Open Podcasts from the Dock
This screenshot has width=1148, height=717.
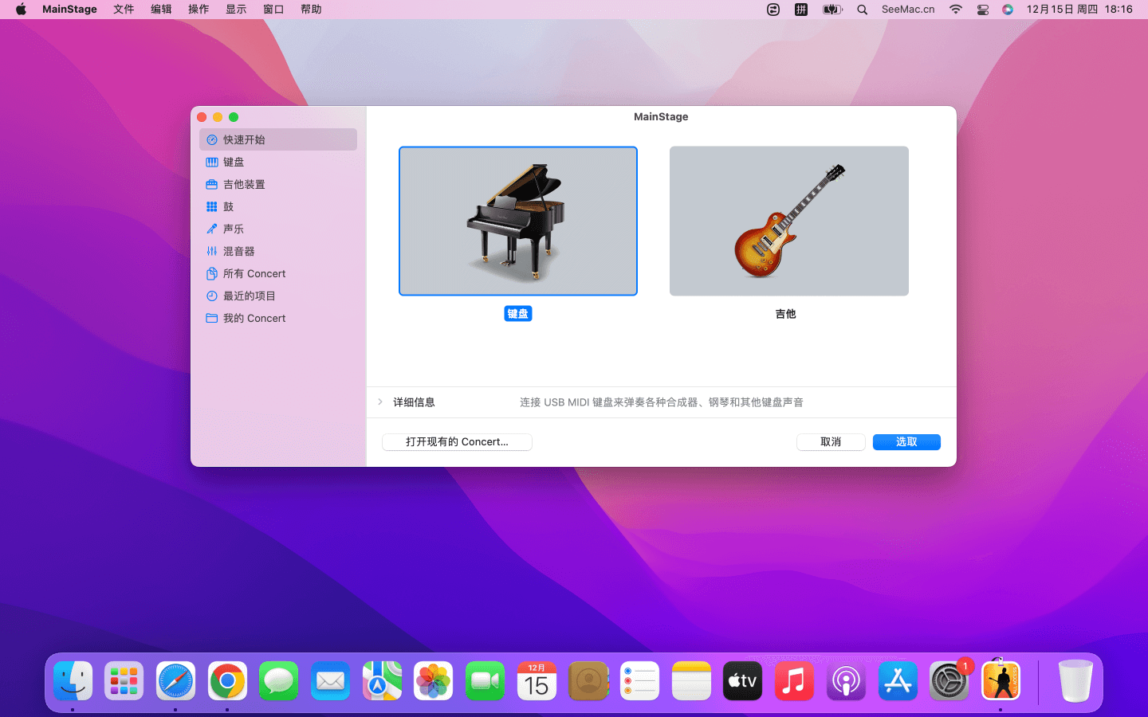click(846, 681)
